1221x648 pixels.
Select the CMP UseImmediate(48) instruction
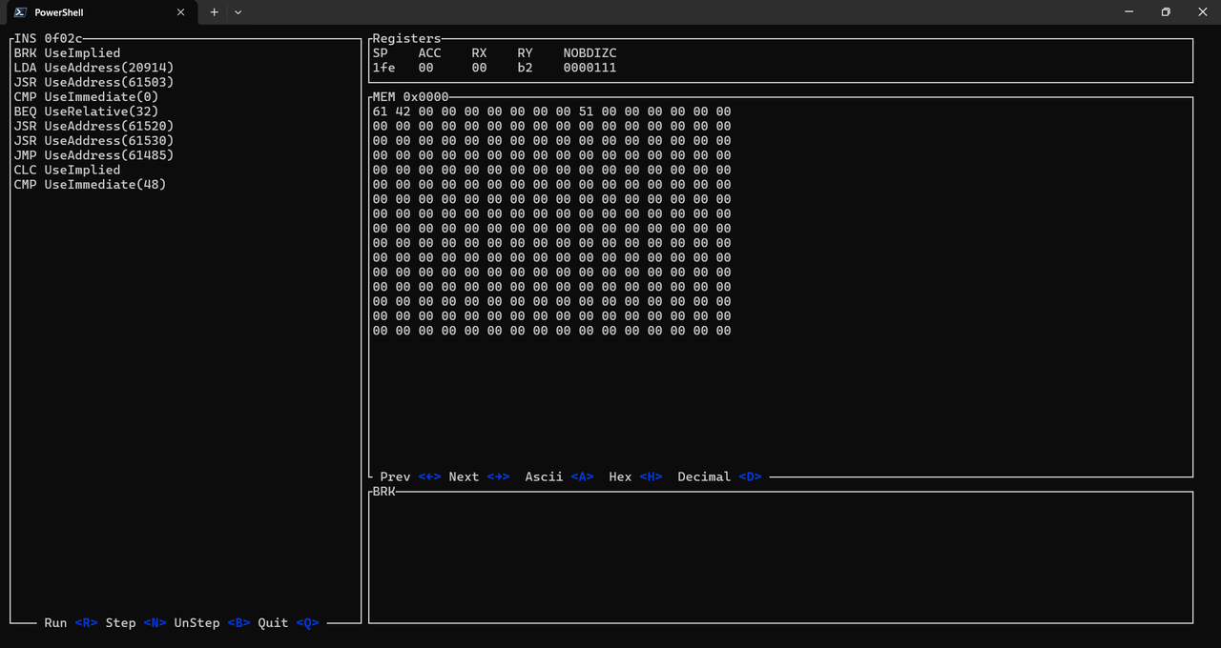(x=90, y=185)
